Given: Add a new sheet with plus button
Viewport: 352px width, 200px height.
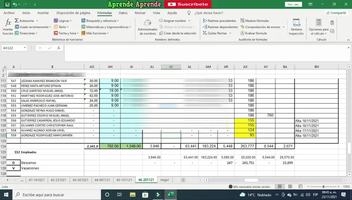Looking at the screenshot, I should tap(183, 180).
